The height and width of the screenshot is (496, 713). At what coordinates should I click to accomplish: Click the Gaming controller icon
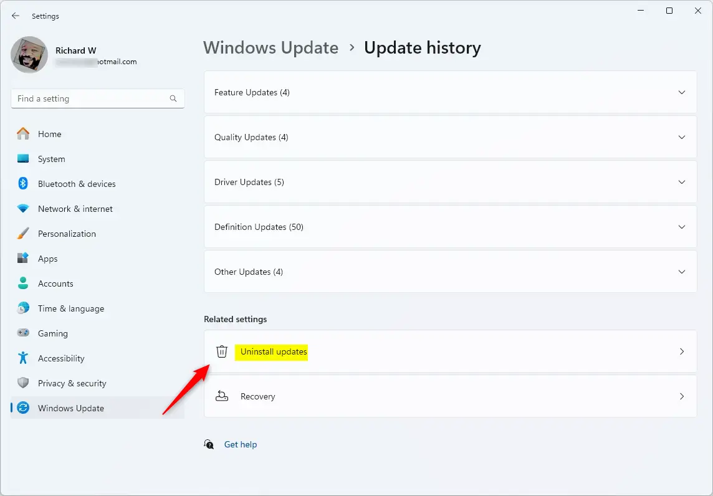(x=24, y=333)
